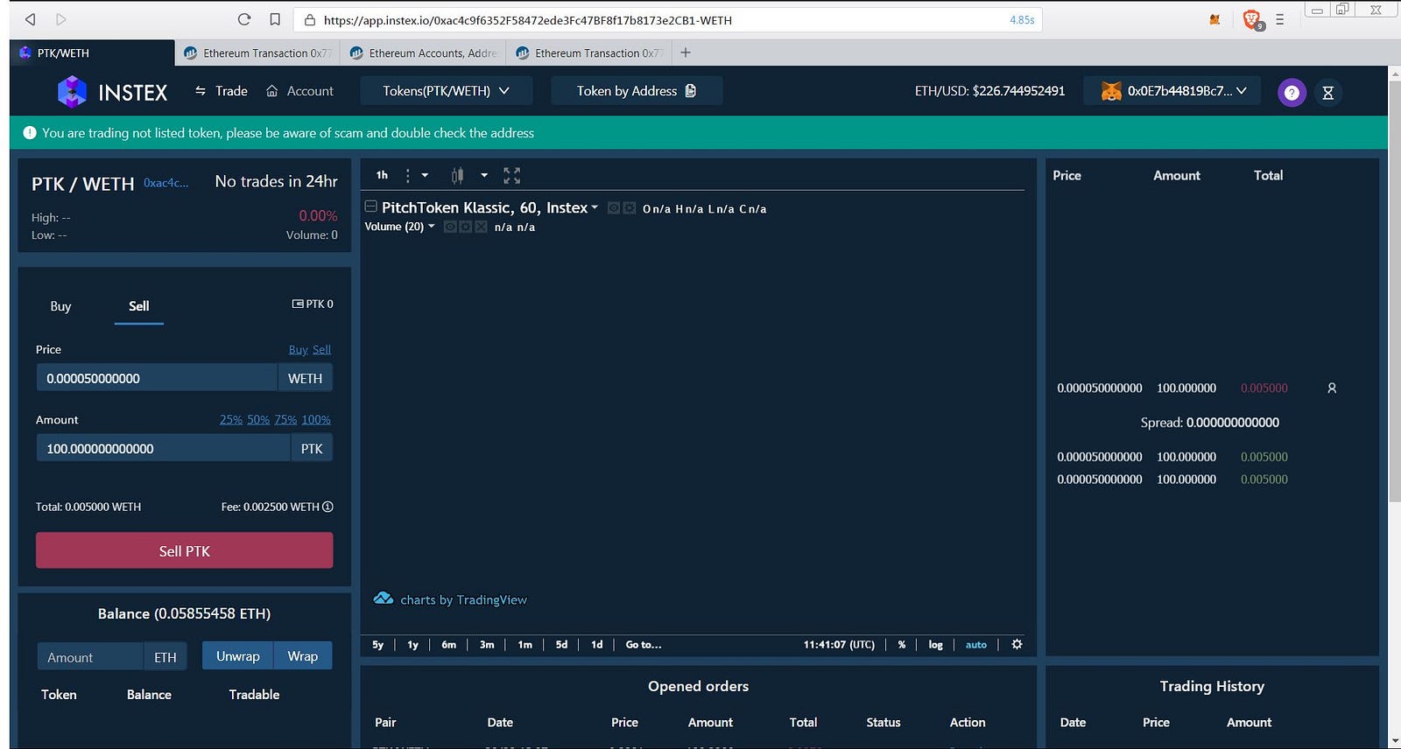Click the fee info icon beside Fee
The width and height of the screenshot is (1401, 749).
[x=327, y=507]
